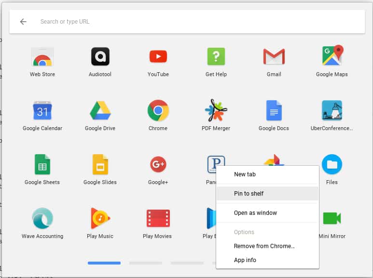Open the Get Help app
373x278 pixels.
[x=216, y=56]
